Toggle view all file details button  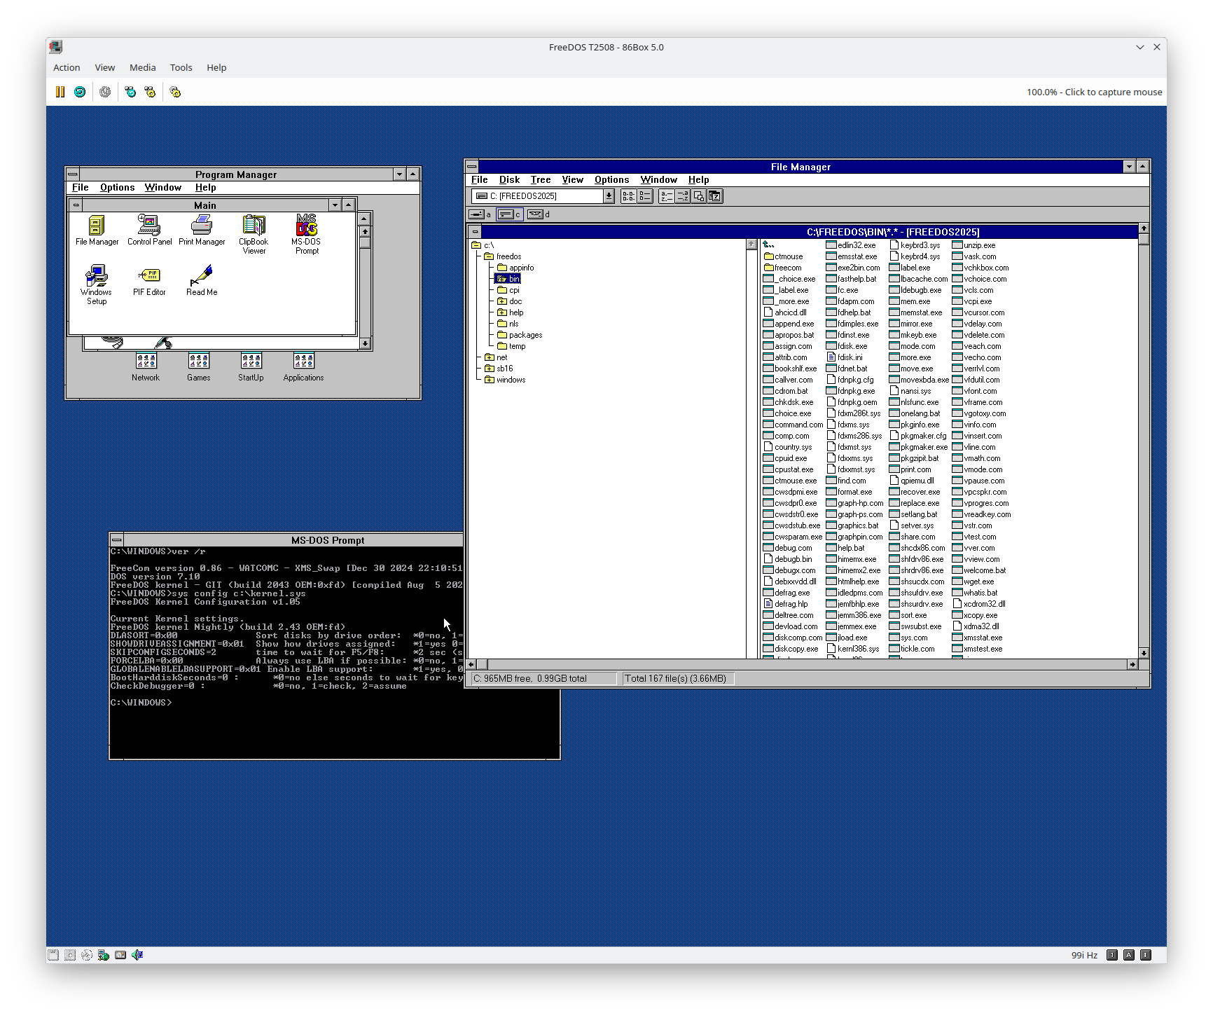645,196
